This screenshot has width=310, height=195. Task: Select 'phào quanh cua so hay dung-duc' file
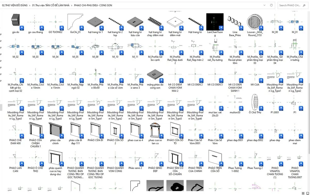click(56, 158)
